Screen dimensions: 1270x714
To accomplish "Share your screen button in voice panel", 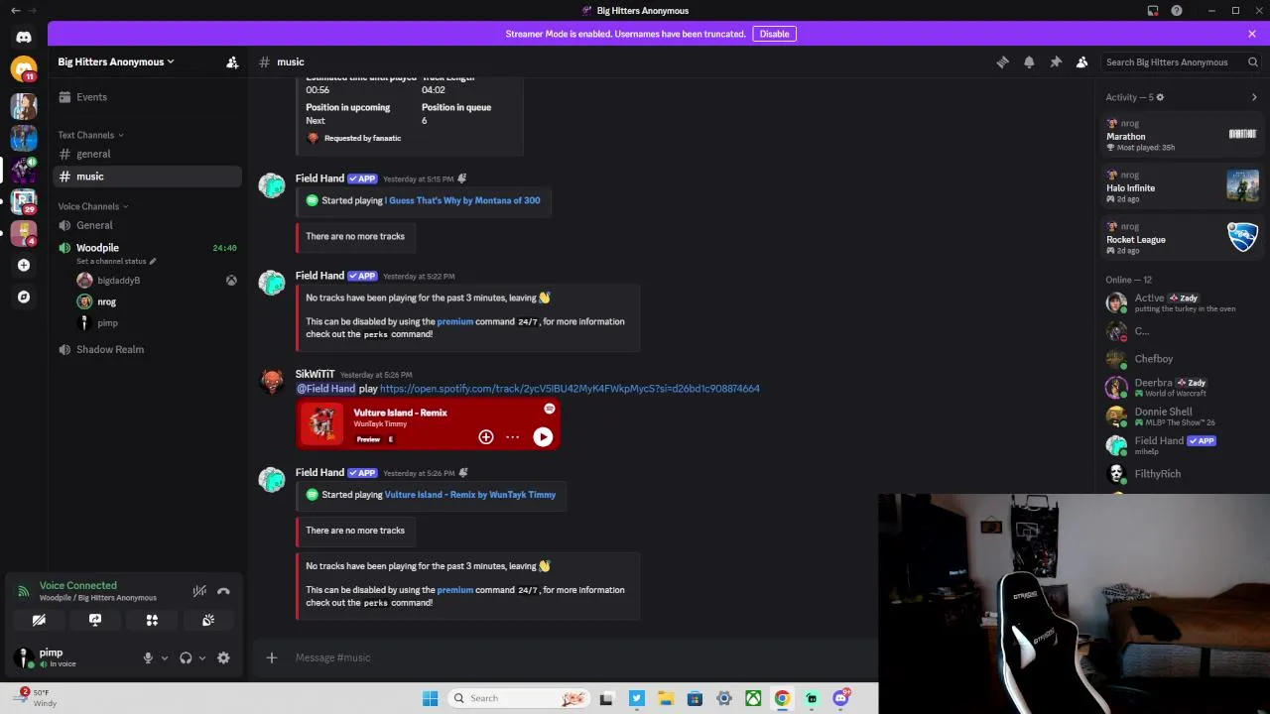I will (95, 620).
